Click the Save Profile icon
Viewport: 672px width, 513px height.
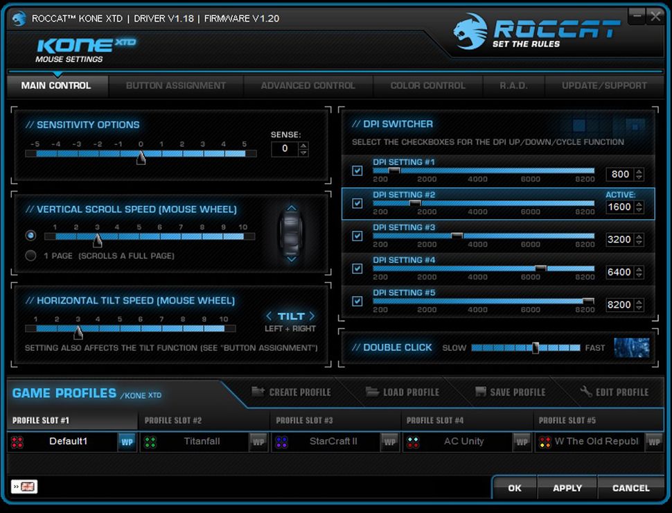pos(480,392)
